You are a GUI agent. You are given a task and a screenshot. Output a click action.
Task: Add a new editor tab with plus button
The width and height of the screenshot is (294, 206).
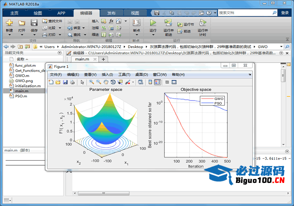[103, 59]
